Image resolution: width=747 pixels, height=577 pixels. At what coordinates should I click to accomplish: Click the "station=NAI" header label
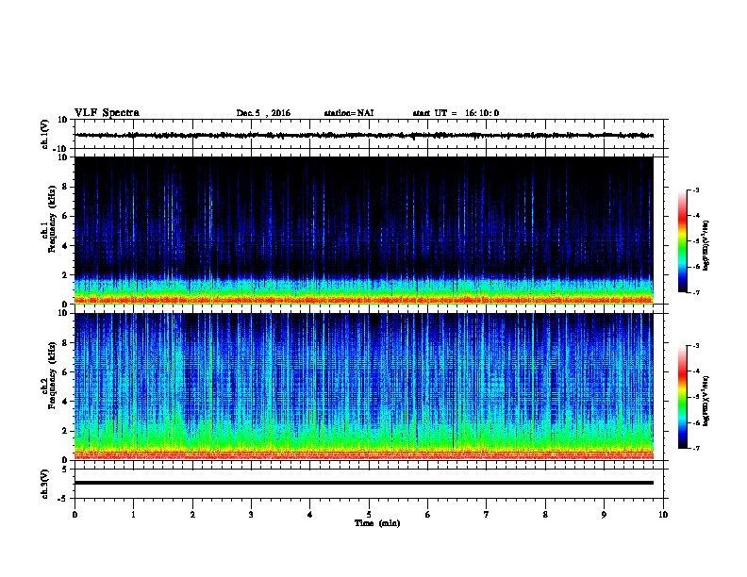point(349,113)
